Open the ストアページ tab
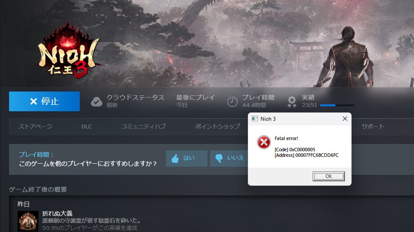This screenshot has height=232, width=414. [x=35, y=126]
